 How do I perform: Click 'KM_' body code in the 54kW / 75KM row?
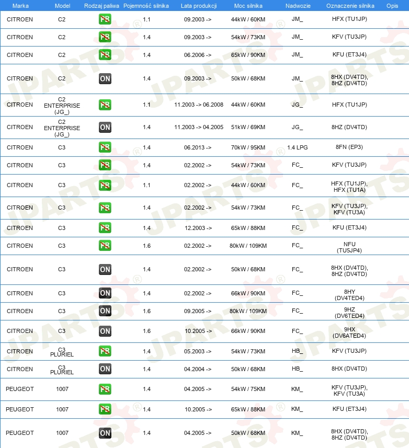coord(297,389)
